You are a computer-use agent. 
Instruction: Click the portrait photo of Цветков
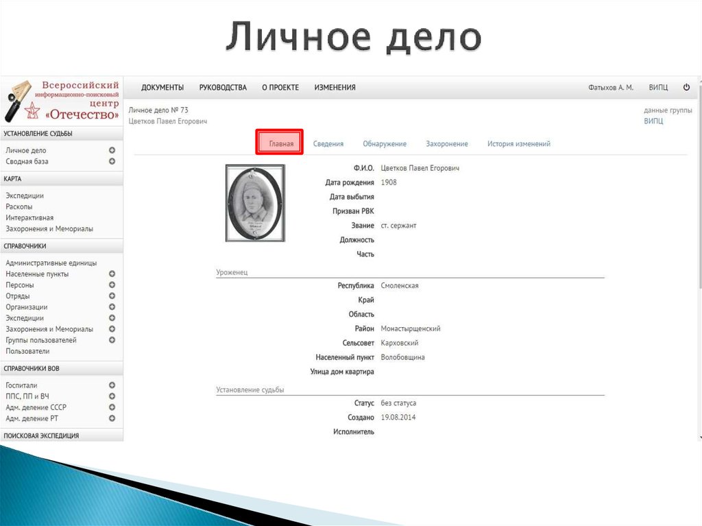[x=255, y=202]
